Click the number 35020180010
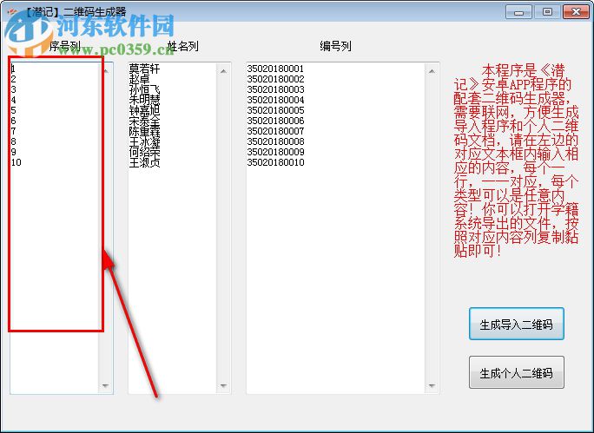 [275, 162]
